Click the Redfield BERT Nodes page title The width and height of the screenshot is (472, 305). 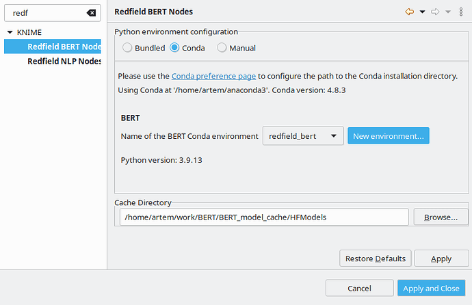pos(153,12)
